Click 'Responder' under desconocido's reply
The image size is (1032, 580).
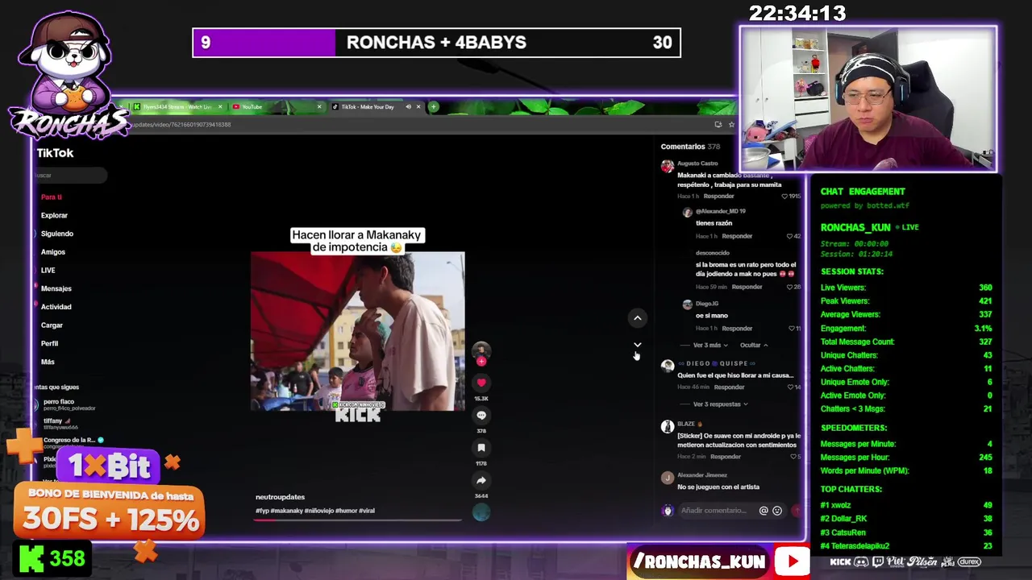747,287
